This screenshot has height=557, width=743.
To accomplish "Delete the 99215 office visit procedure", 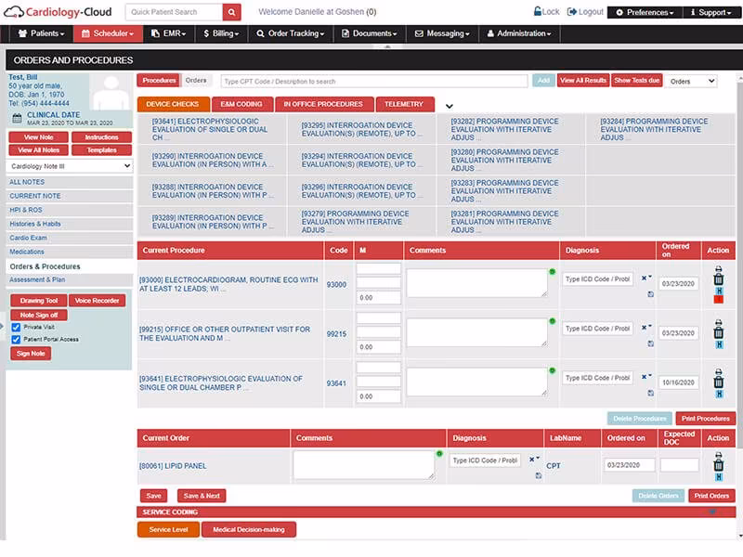I will coord(718,333).
